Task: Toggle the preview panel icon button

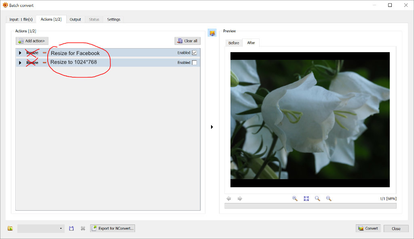Action: (212, 33)
